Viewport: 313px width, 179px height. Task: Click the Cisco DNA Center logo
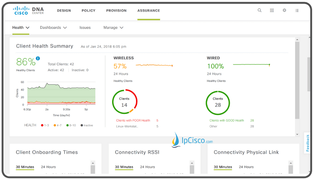coord(28,11)
